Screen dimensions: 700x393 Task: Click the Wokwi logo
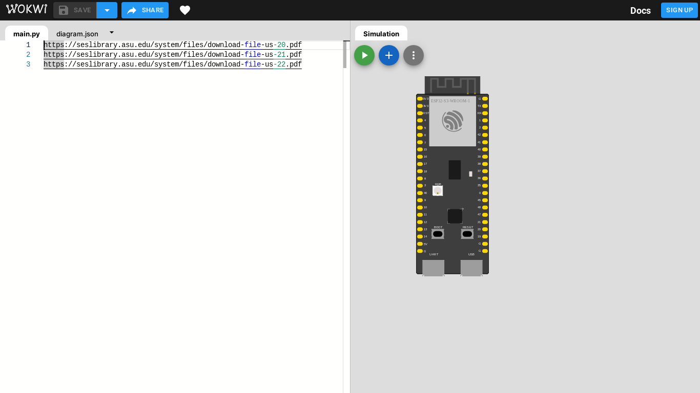click(x=27, y=9)
